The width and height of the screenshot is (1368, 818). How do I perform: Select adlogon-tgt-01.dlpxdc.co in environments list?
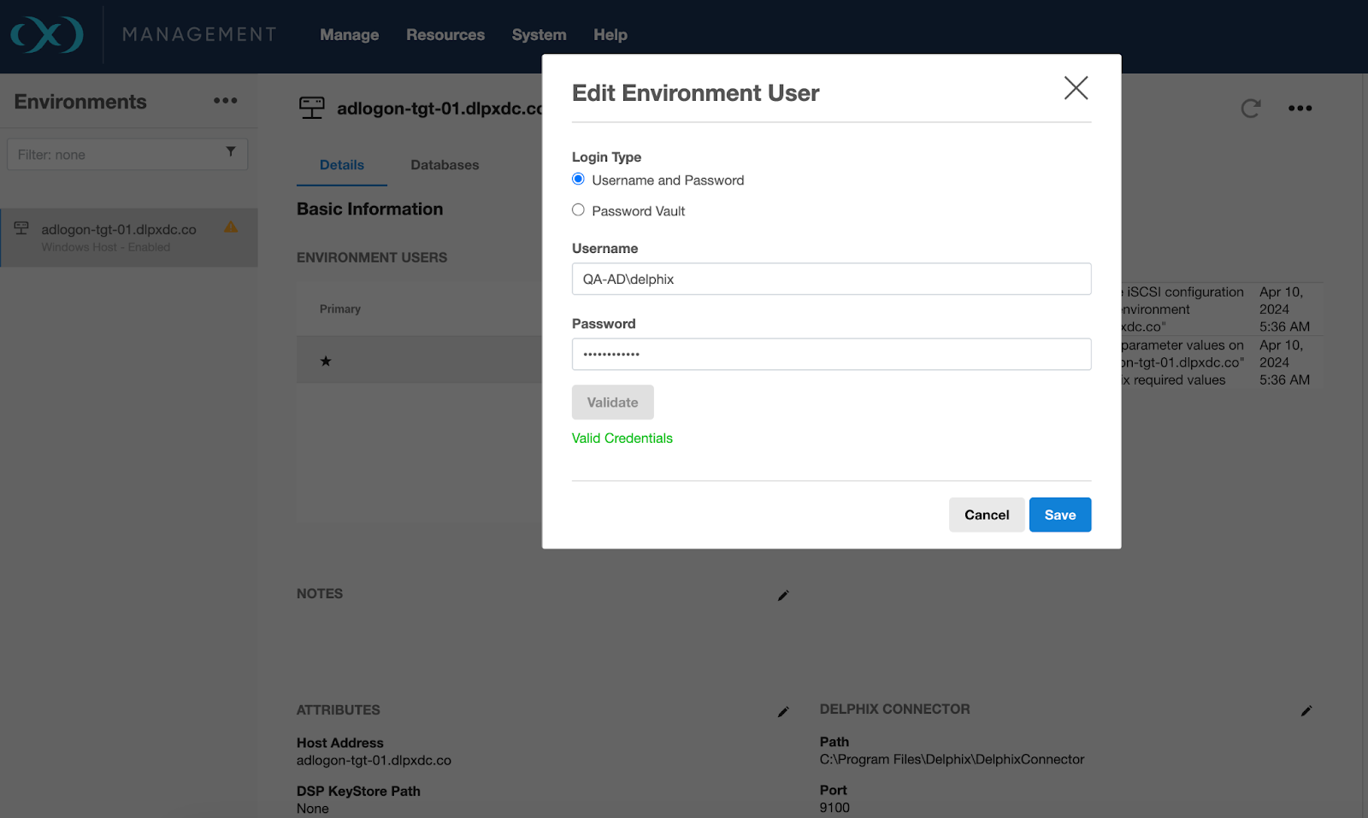[x=119, y=230]
